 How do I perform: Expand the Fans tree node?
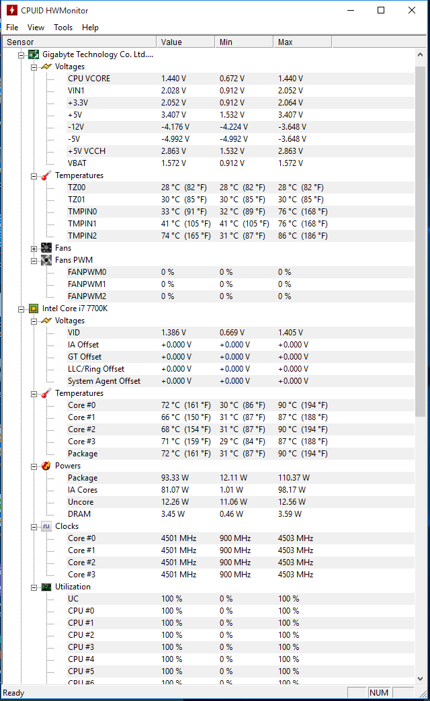pos(34,248)
